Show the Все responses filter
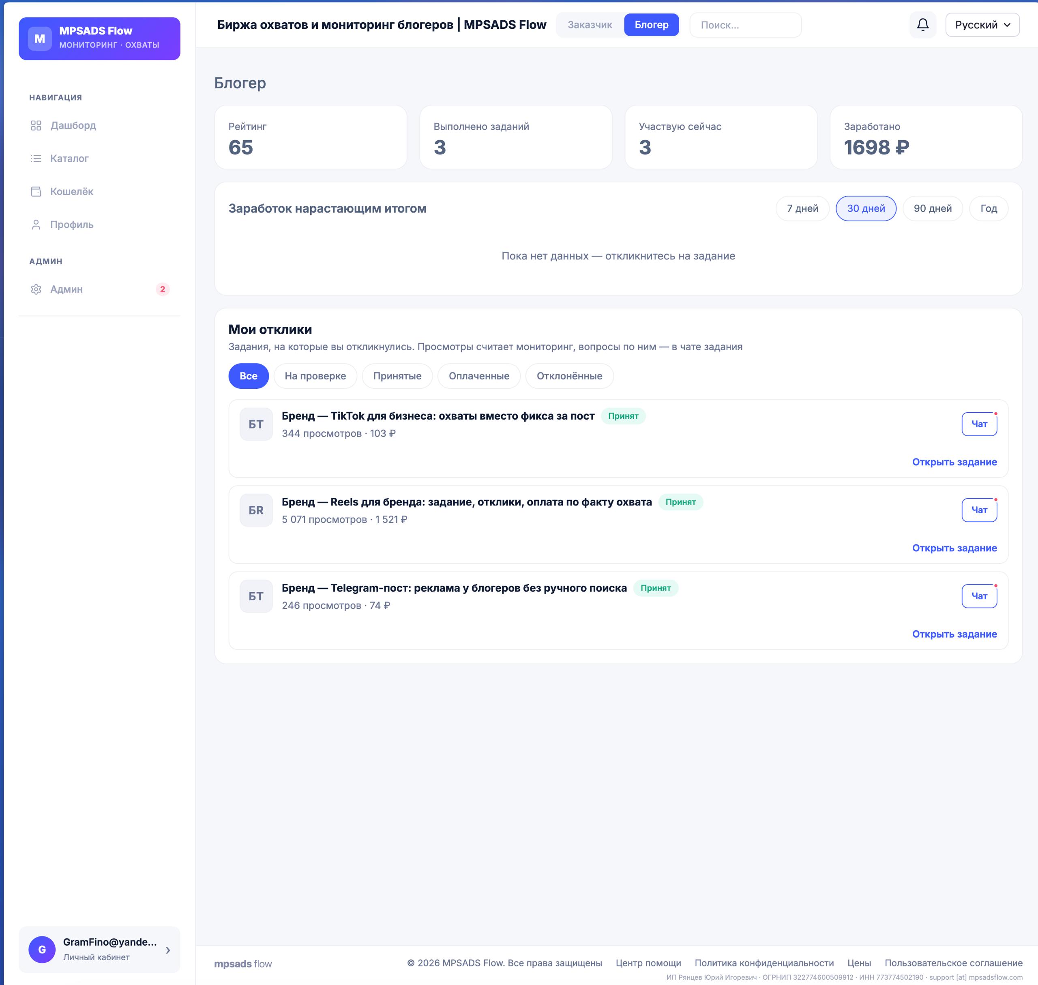This screenshot has height=985, width=1038. (249, 376)
